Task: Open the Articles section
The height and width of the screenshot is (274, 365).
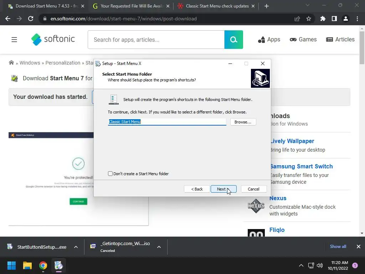Action: [x=340, y=39]
